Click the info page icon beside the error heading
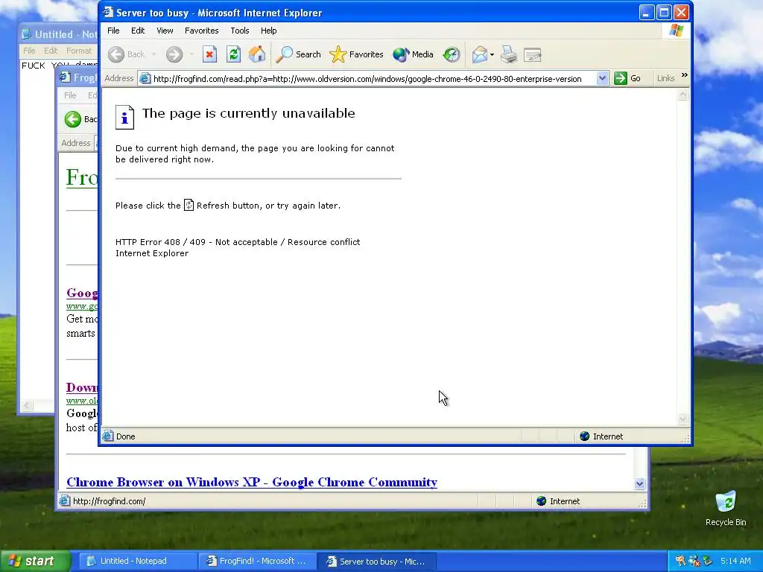This screenshot has height=572, width=763. 124,117
